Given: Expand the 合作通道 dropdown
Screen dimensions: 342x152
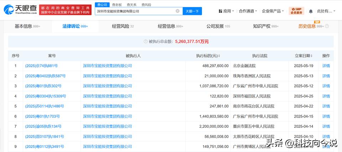Looking at the screenshot, I should coord(256,11).
